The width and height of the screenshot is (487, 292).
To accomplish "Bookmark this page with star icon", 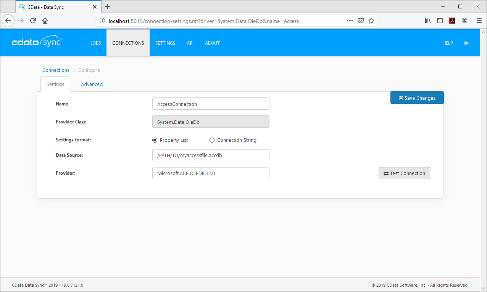I will pos(371,21).
